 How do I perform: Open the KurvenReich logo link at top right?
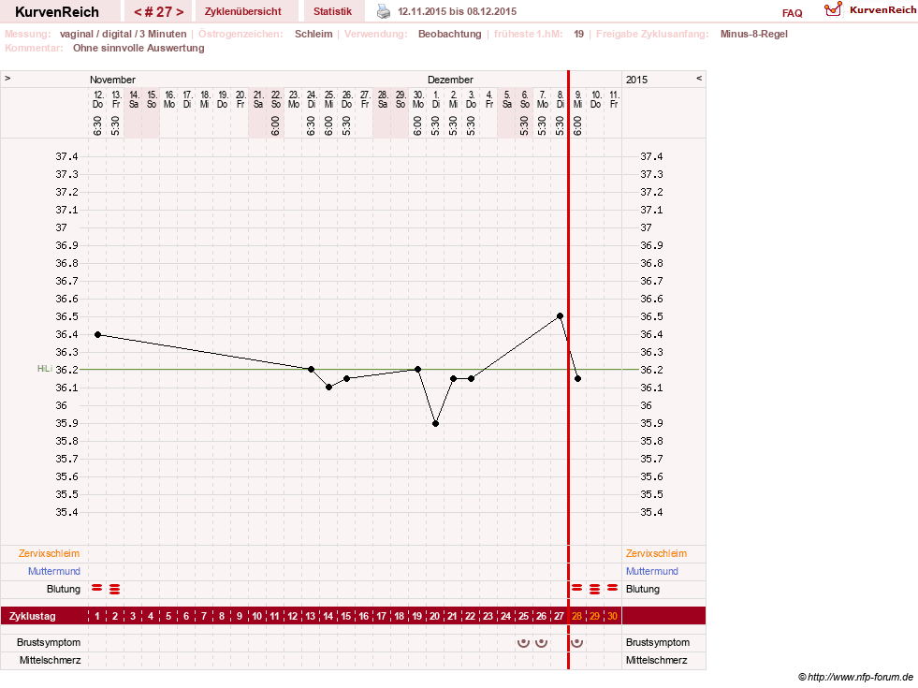(870, 9)
